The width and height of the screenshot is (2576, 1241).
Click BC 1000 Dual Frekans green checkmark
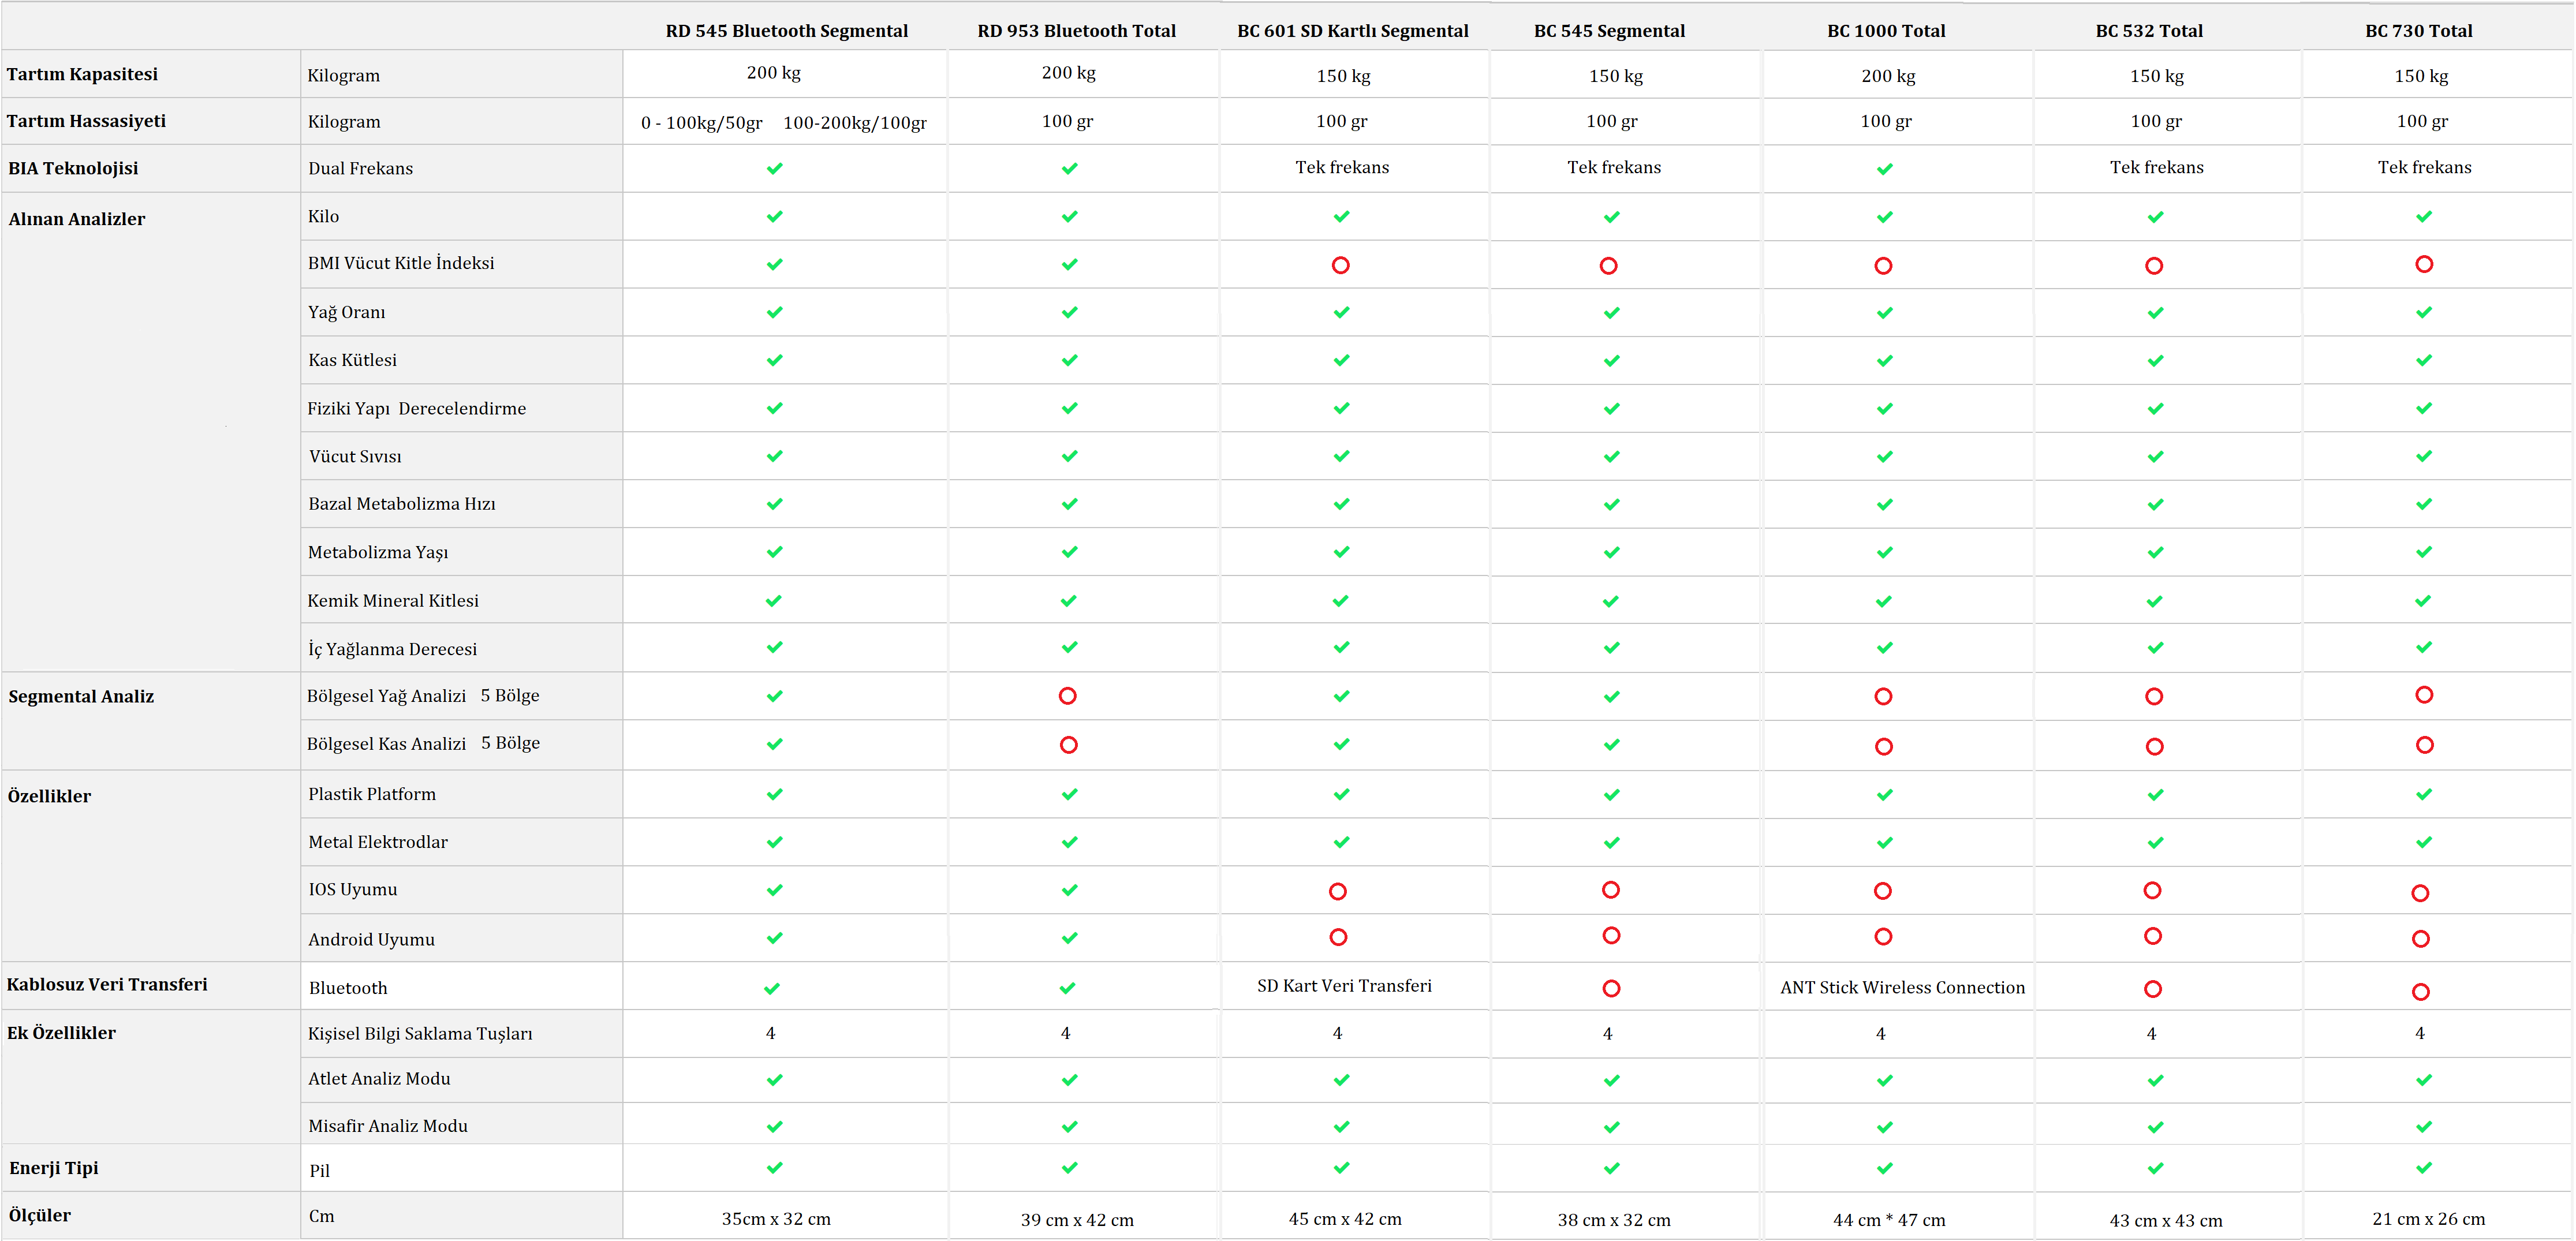(1884, 168)
